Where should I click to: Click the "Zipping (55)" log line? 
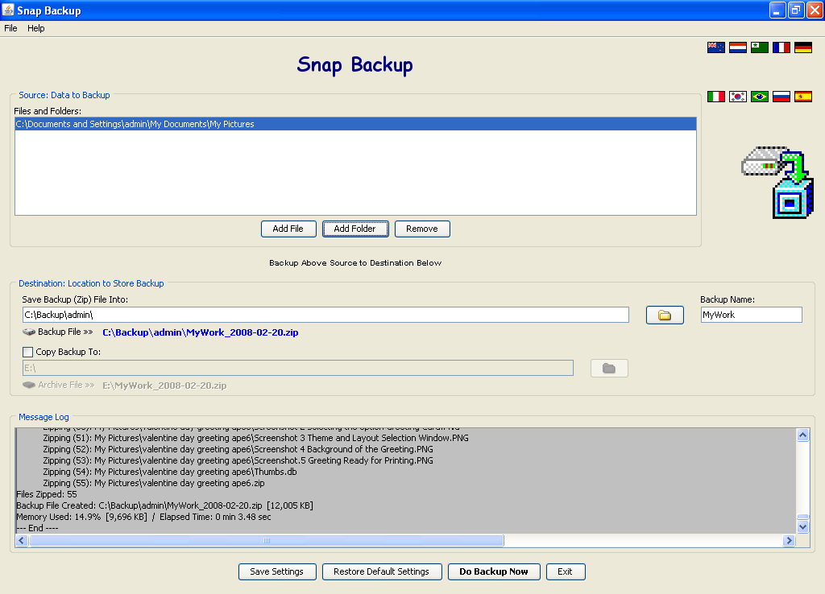click(154, 483)
